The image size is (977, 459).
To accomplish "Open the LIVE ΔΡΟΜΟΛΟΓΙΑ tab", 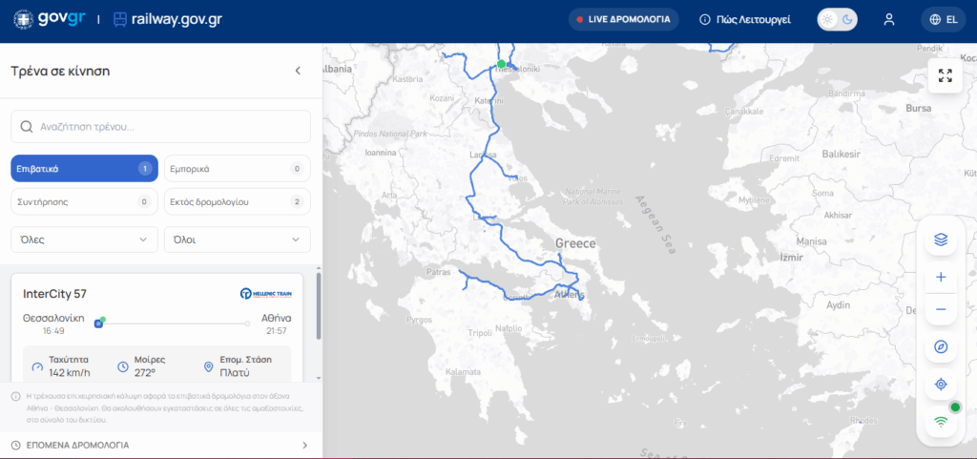I will tap(624, 19).
